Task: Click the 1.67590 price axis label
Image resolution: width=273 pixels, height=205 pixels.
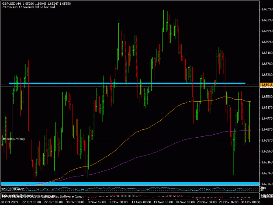Action: (267, 42)
